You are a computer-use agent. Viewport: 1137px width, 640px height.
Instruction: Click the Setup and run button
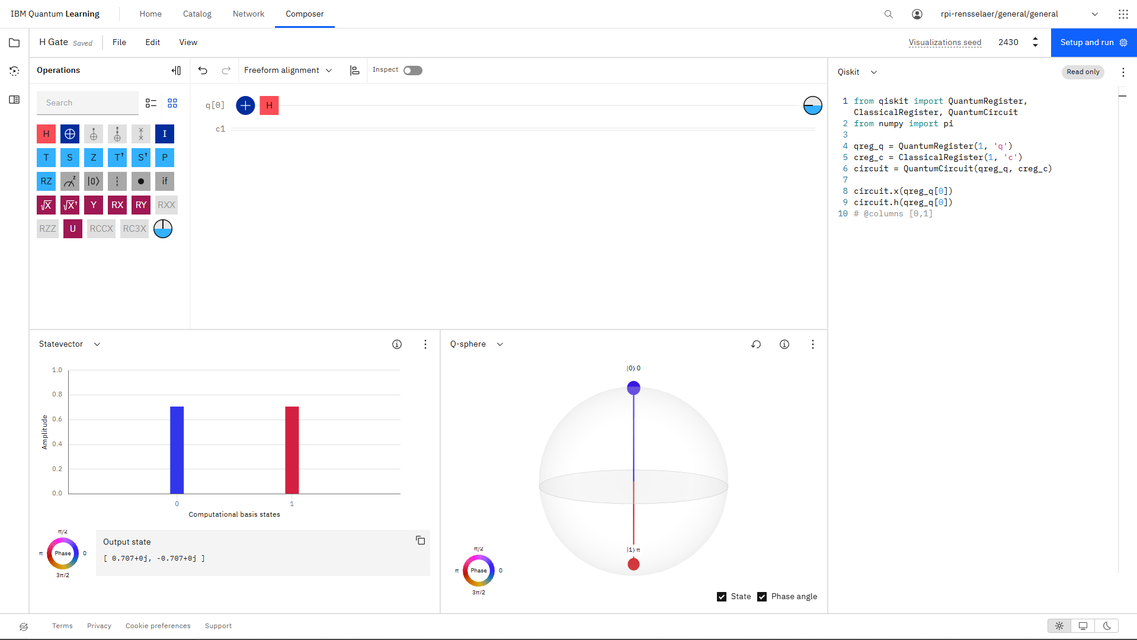1094,43
